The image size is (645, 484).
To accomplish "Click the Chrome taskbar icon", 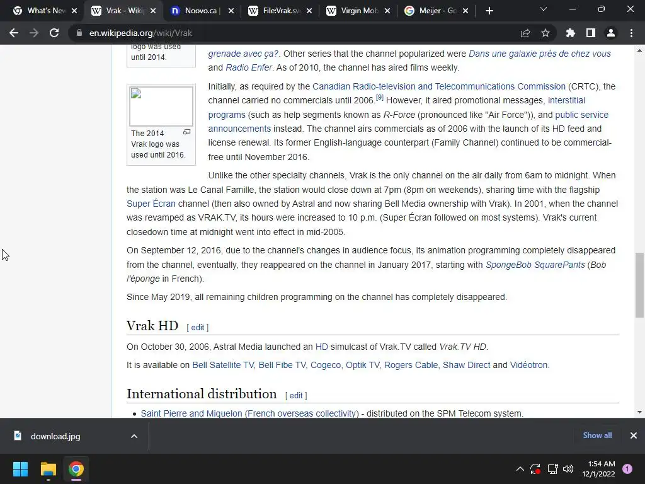I will click(x=76, y=469).
